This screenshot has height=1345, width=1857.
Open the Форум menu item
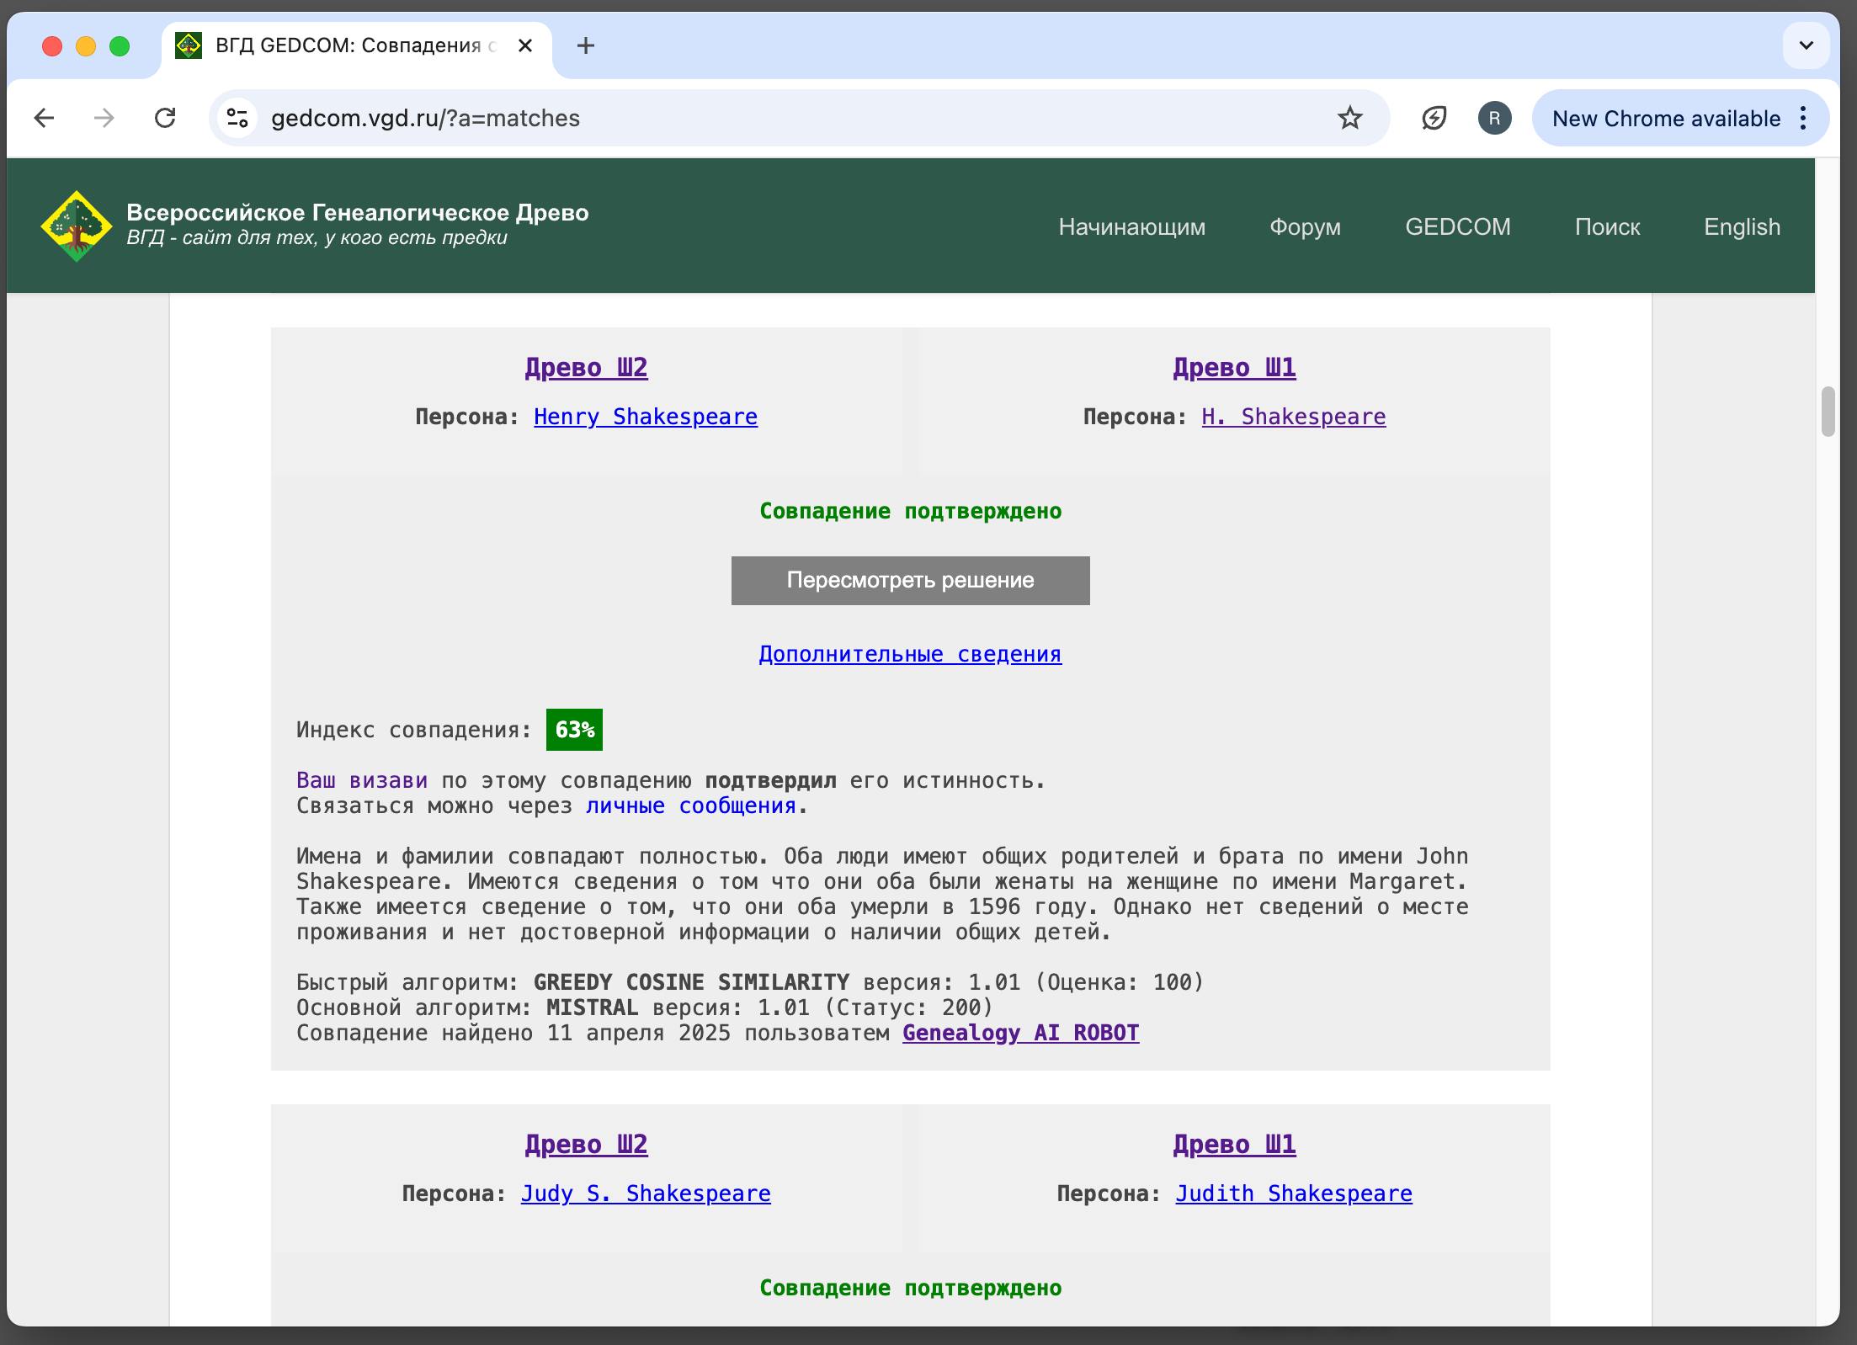[1305, 226]
